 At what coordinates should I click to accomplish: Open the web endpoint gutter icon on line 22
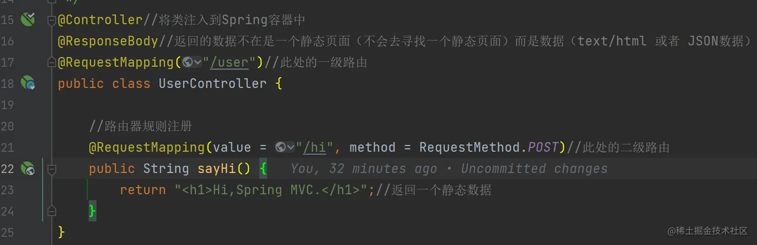pyautogui.click(x=28, y=169)
